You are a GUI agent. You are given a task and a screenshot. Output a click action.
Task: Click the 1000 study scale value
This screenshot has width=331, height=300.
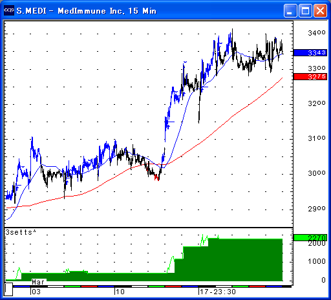pyautogui.click(x=317, y=261)
